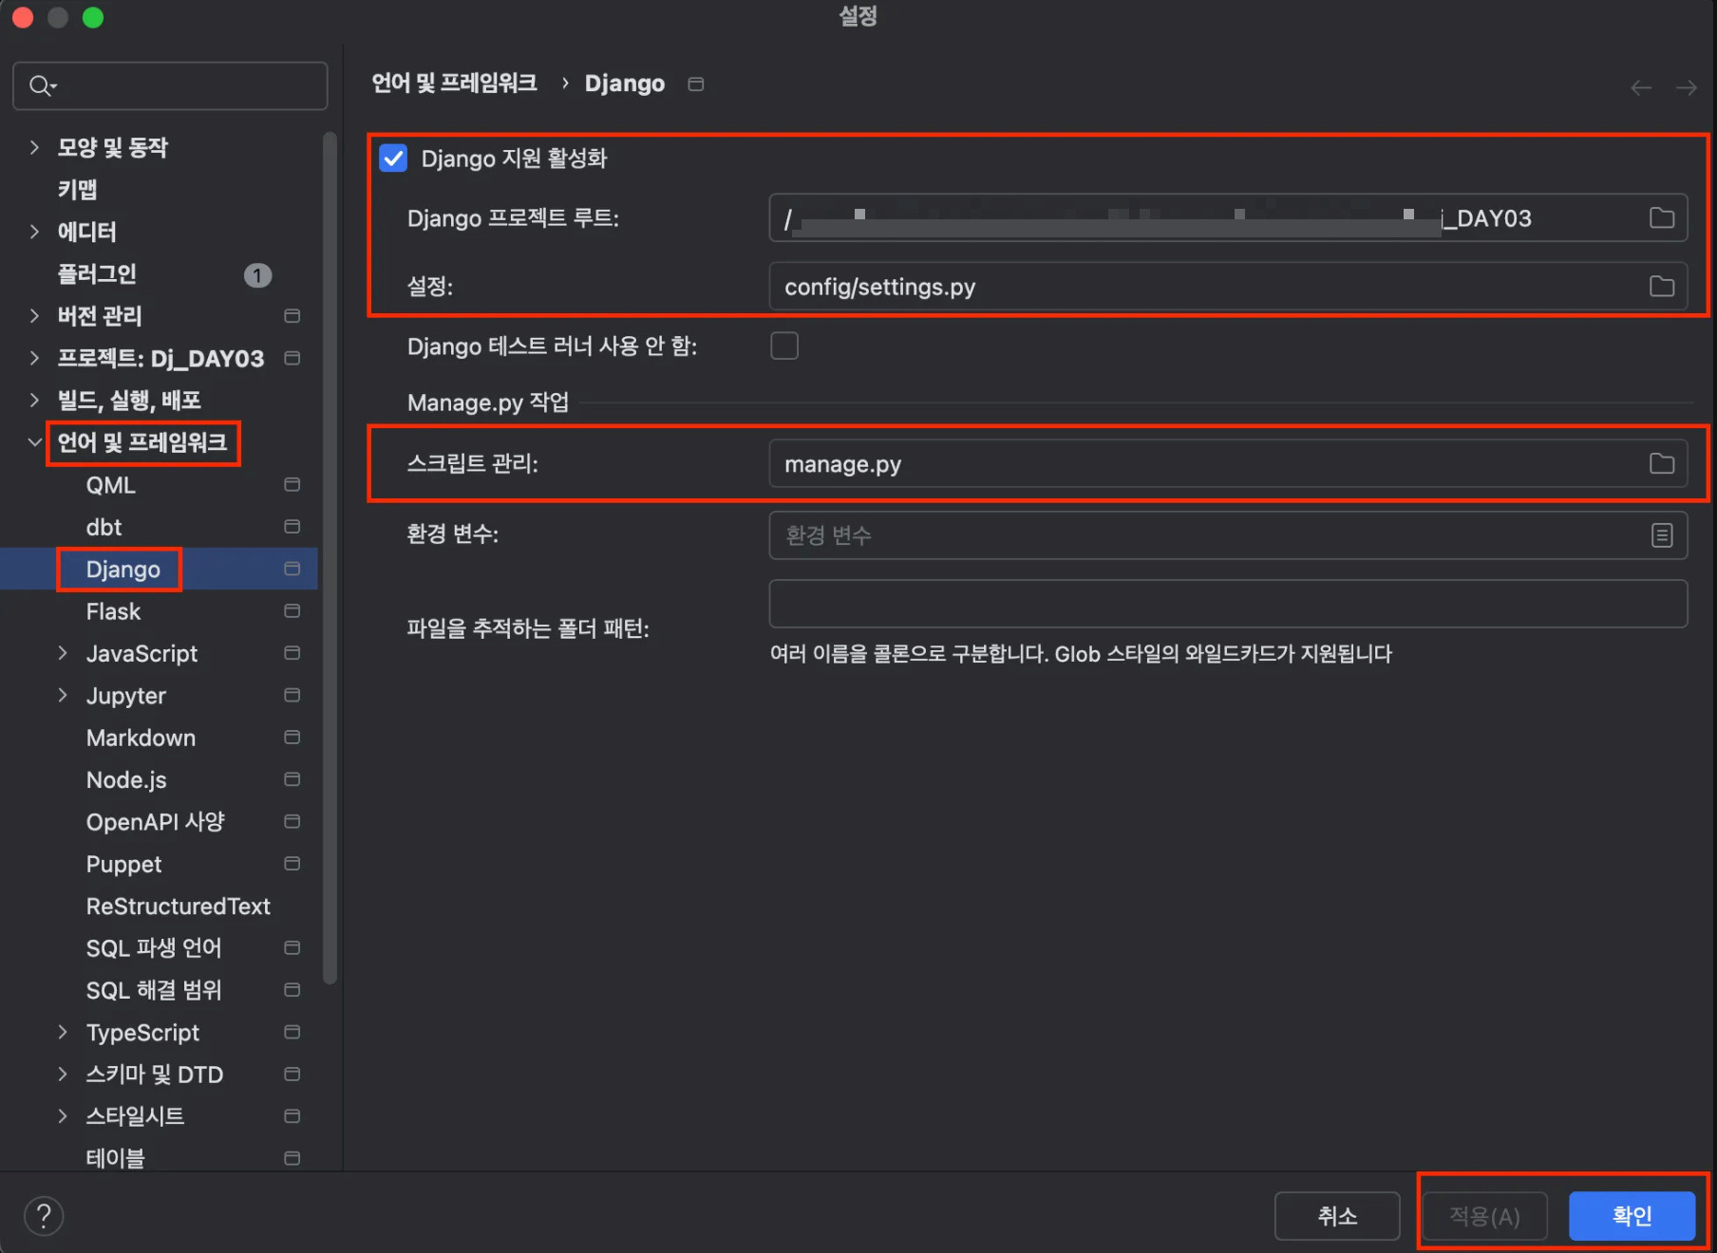1717x1253 pixels.
Task: Click project-level icon beside JavaScript
Action: point(292,653)
